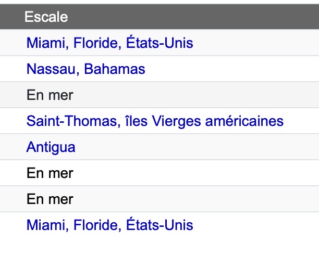Open the final Miami, Floride, États-Unis link
319x255 pixels.
tap(110, 225)
